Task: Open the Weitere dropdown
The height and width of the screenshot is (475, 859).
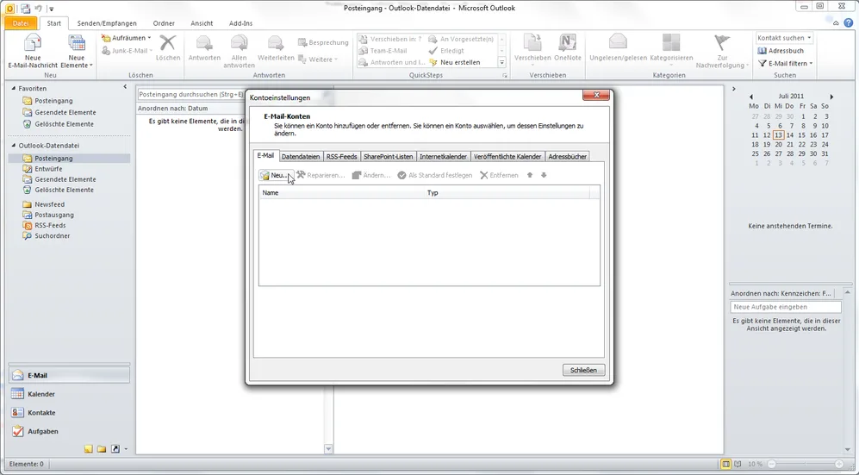Action: (x=318, y=59)
